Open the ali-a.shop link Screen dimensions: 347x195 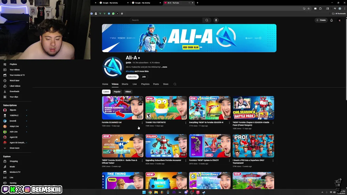tap(130, 71)
